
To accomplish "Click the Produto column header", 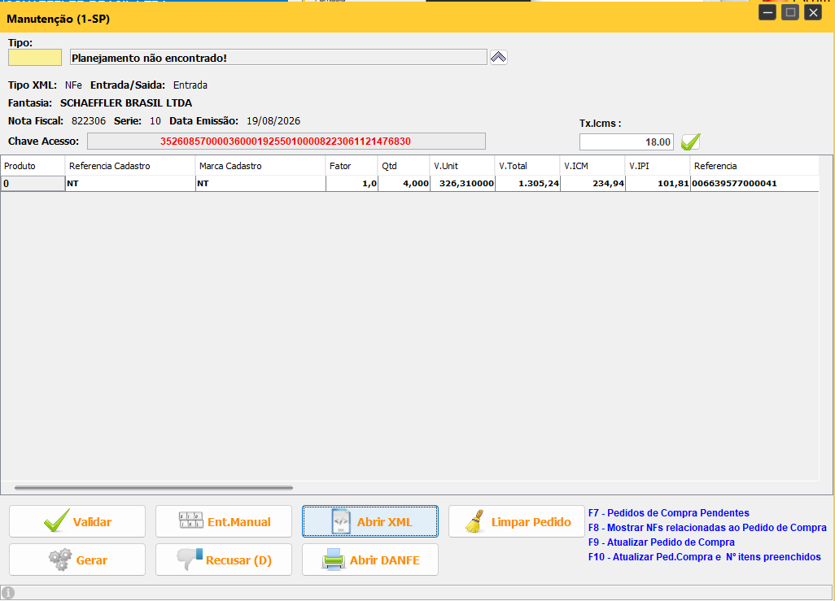I will click(33, 166).
